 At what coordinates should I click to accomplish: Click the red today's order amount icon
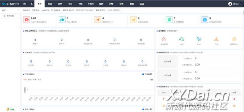click(27, 20)
